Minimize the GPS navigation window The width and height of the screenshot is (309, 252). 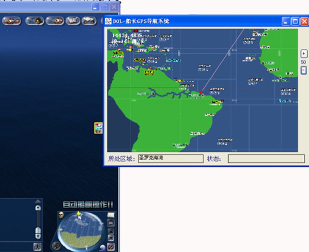click(286, 21)
